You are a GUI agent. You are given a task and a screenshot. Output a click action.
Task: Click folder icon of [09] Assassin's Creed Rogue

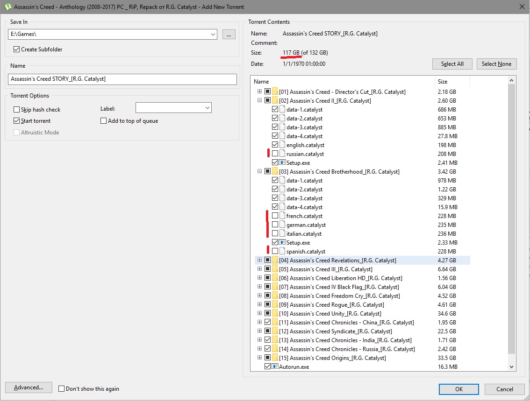275,304
